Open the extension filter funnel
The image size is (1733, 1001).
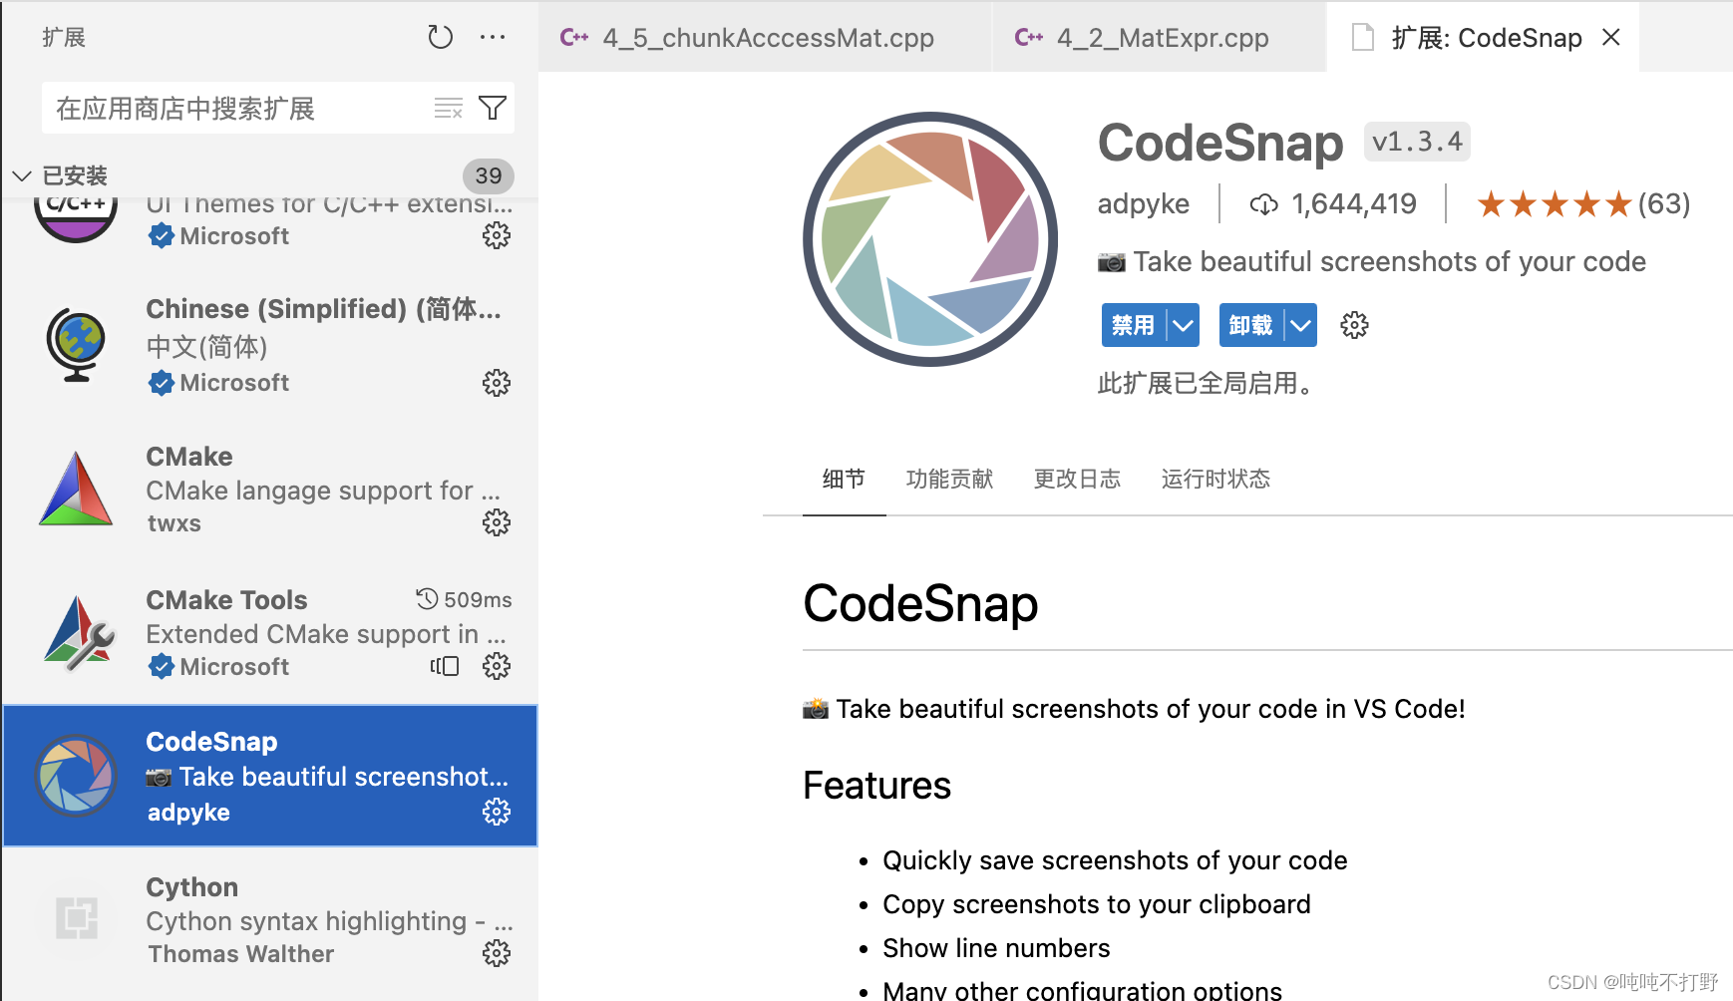[493, 108]
